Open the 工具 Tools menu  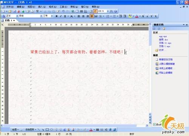pos(64,7)
